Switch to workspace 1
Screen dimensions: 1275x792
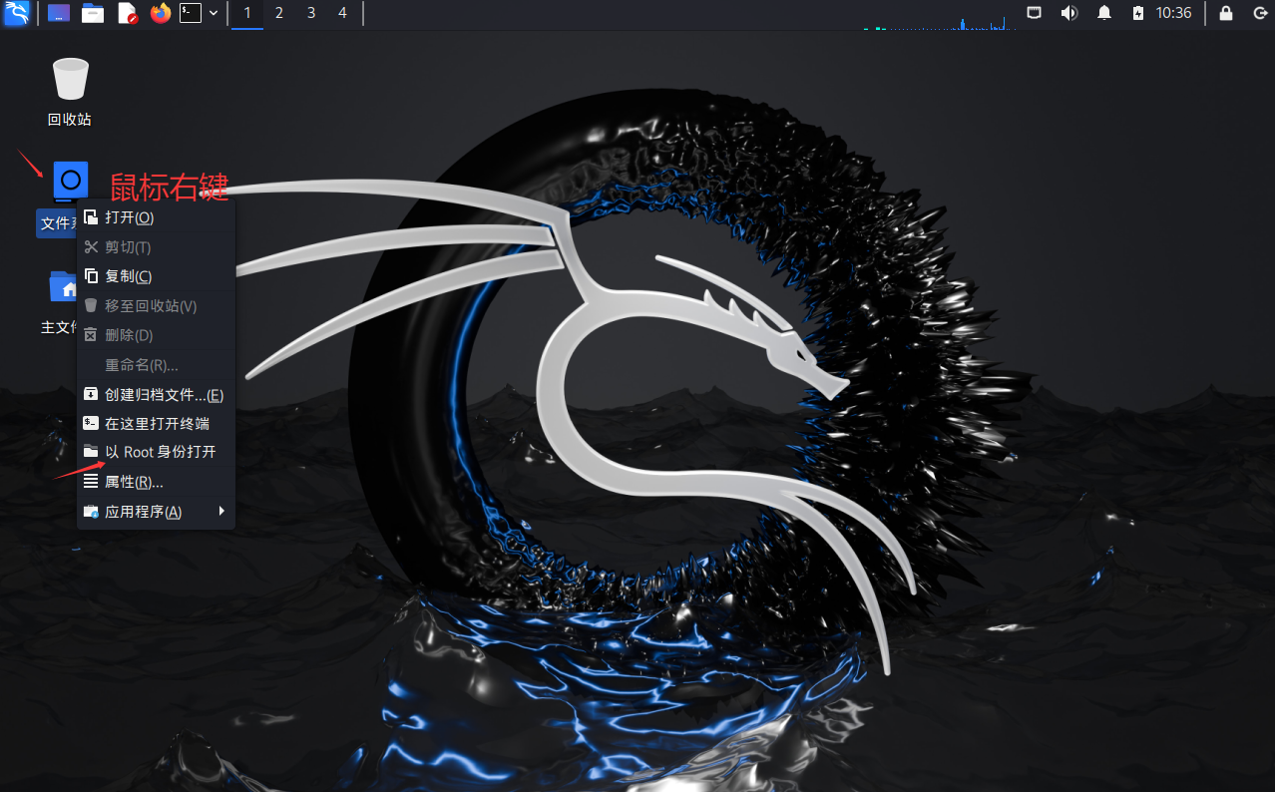click(247, 13)
